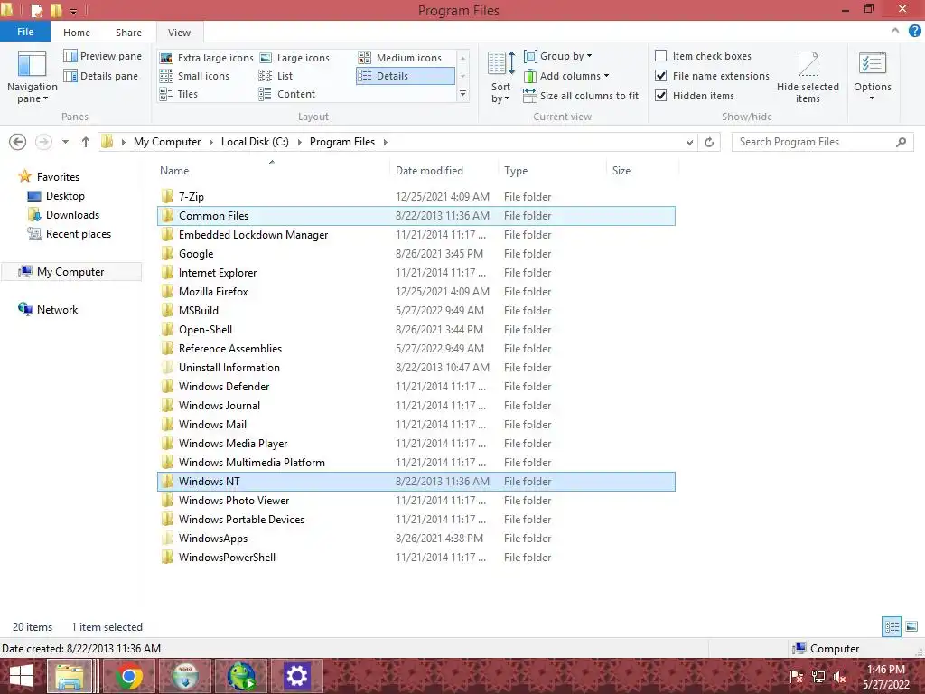Screen dimensions: 925x694
Task: Expand breadcrumb arrow after Program Files
Action: pyautogui.click(x=386, y=142)
